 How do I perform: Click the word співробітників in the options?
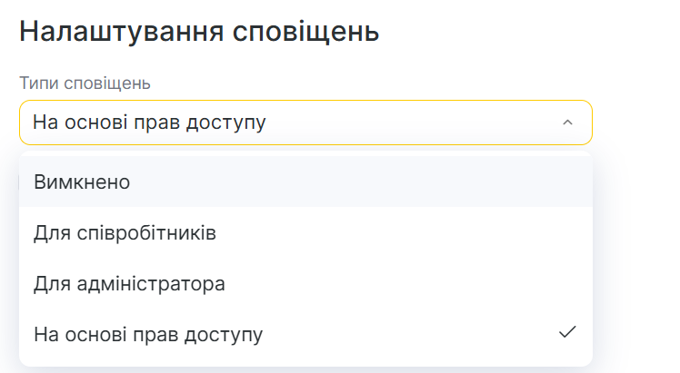(x=144, y=232)
